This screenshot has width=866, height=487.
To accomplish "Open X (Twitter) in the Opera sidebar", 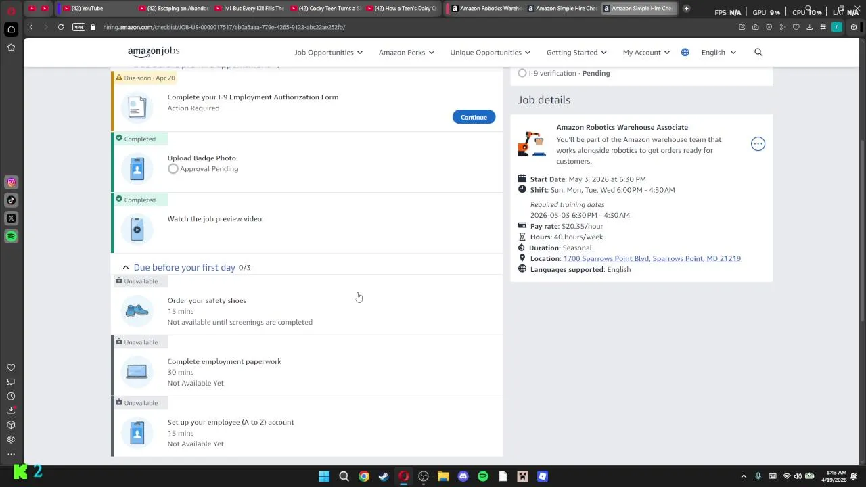I will pyautogui.click(x=11, y=218).
